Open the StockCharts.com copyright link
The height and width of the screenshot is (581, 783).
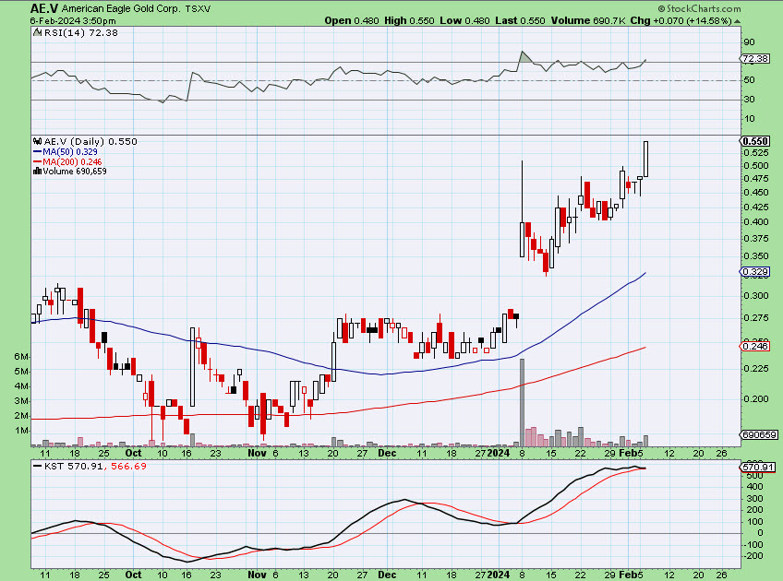coord(699,8)
